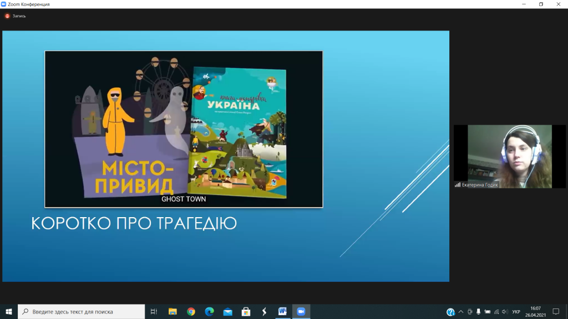This screenshot has width=568, height=319.
Task: Open the volume speaker tray icon
Action: tap(505, 312)
